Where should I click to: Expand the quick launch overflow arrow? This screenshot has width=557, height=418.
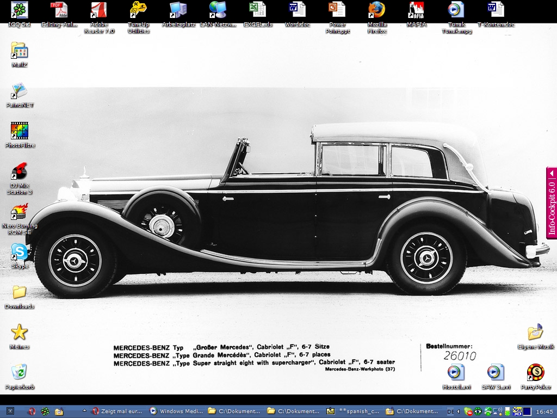(x=84, y=410)
